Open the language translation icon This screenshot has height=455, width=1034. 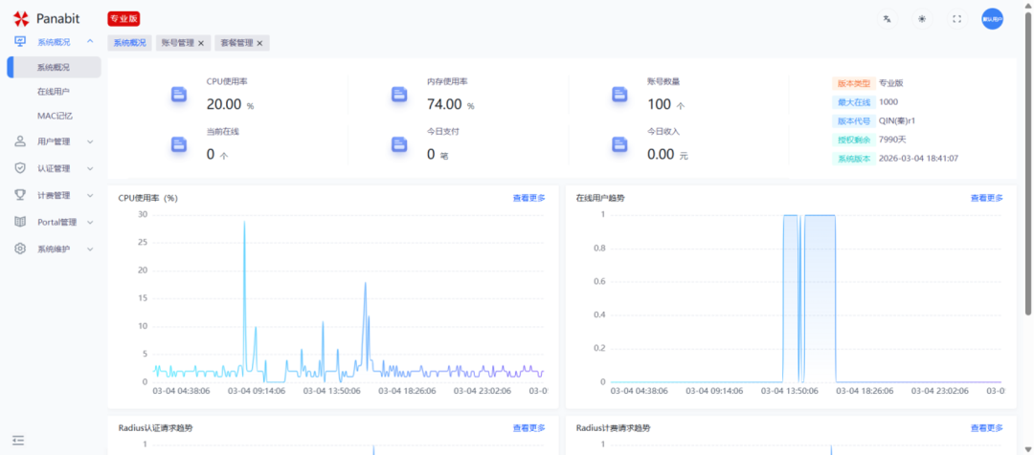coord(887,19)
